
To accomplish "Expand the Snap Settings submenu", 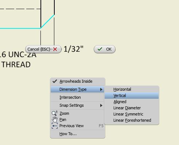I will point(78,105).
